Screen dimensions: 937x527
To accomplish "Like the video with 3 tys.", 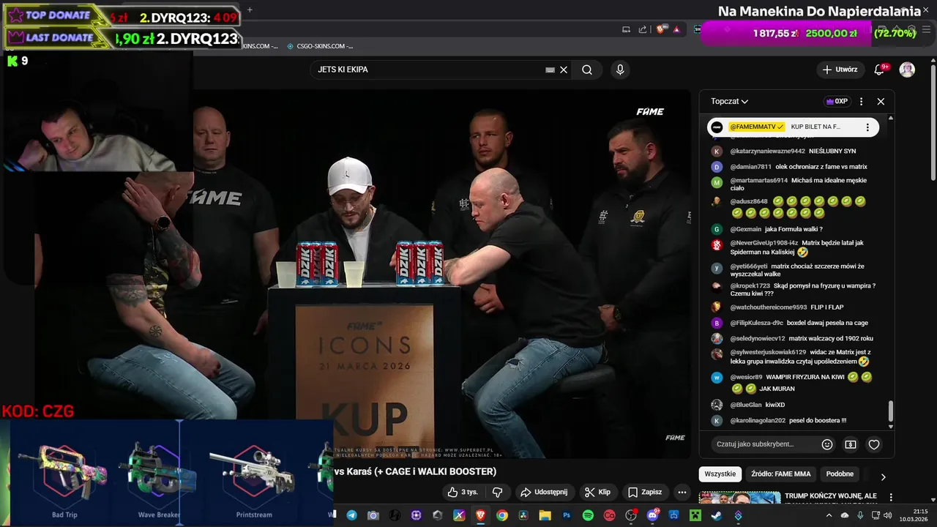I will click(x=462, y=492).
